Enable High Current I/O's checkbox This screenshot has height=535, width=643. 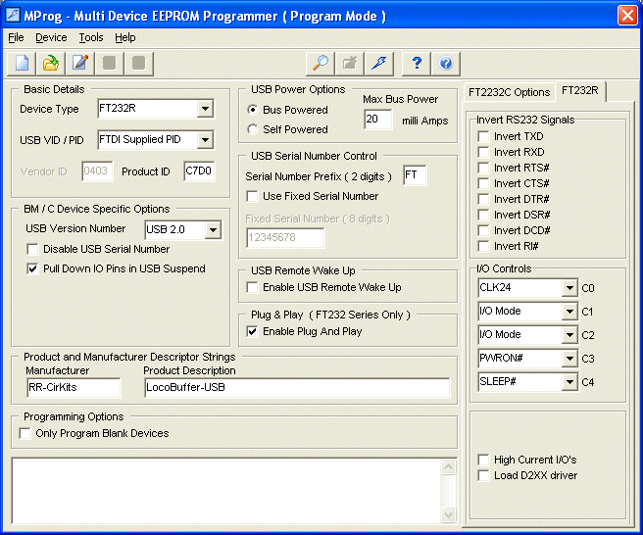(484, 460)
